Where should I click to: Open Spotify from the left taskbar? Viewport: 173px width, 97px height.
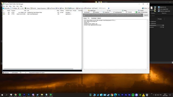tap(20, 95)
